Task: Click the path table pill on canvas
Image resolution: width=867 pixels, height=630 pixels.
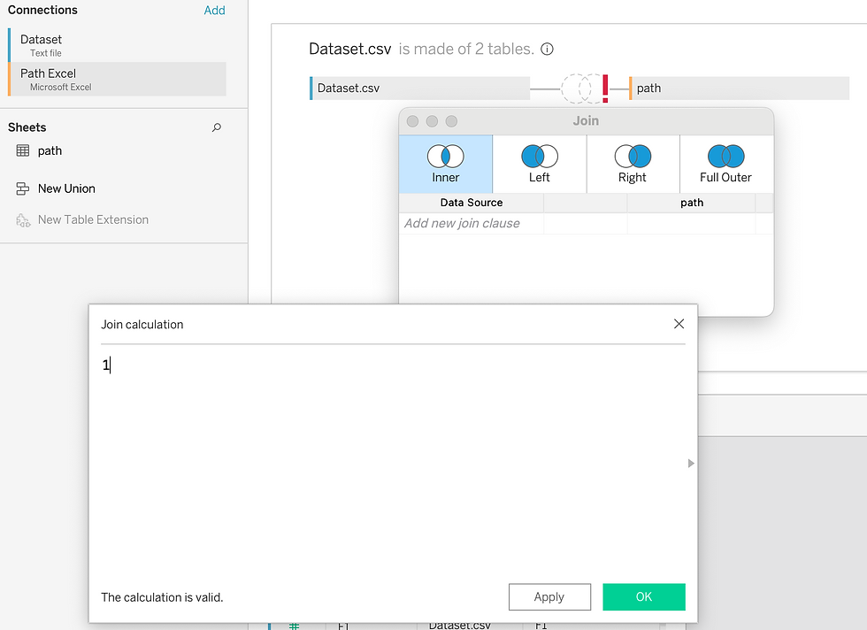Action: pyautogui.click(x=740, y=88)
